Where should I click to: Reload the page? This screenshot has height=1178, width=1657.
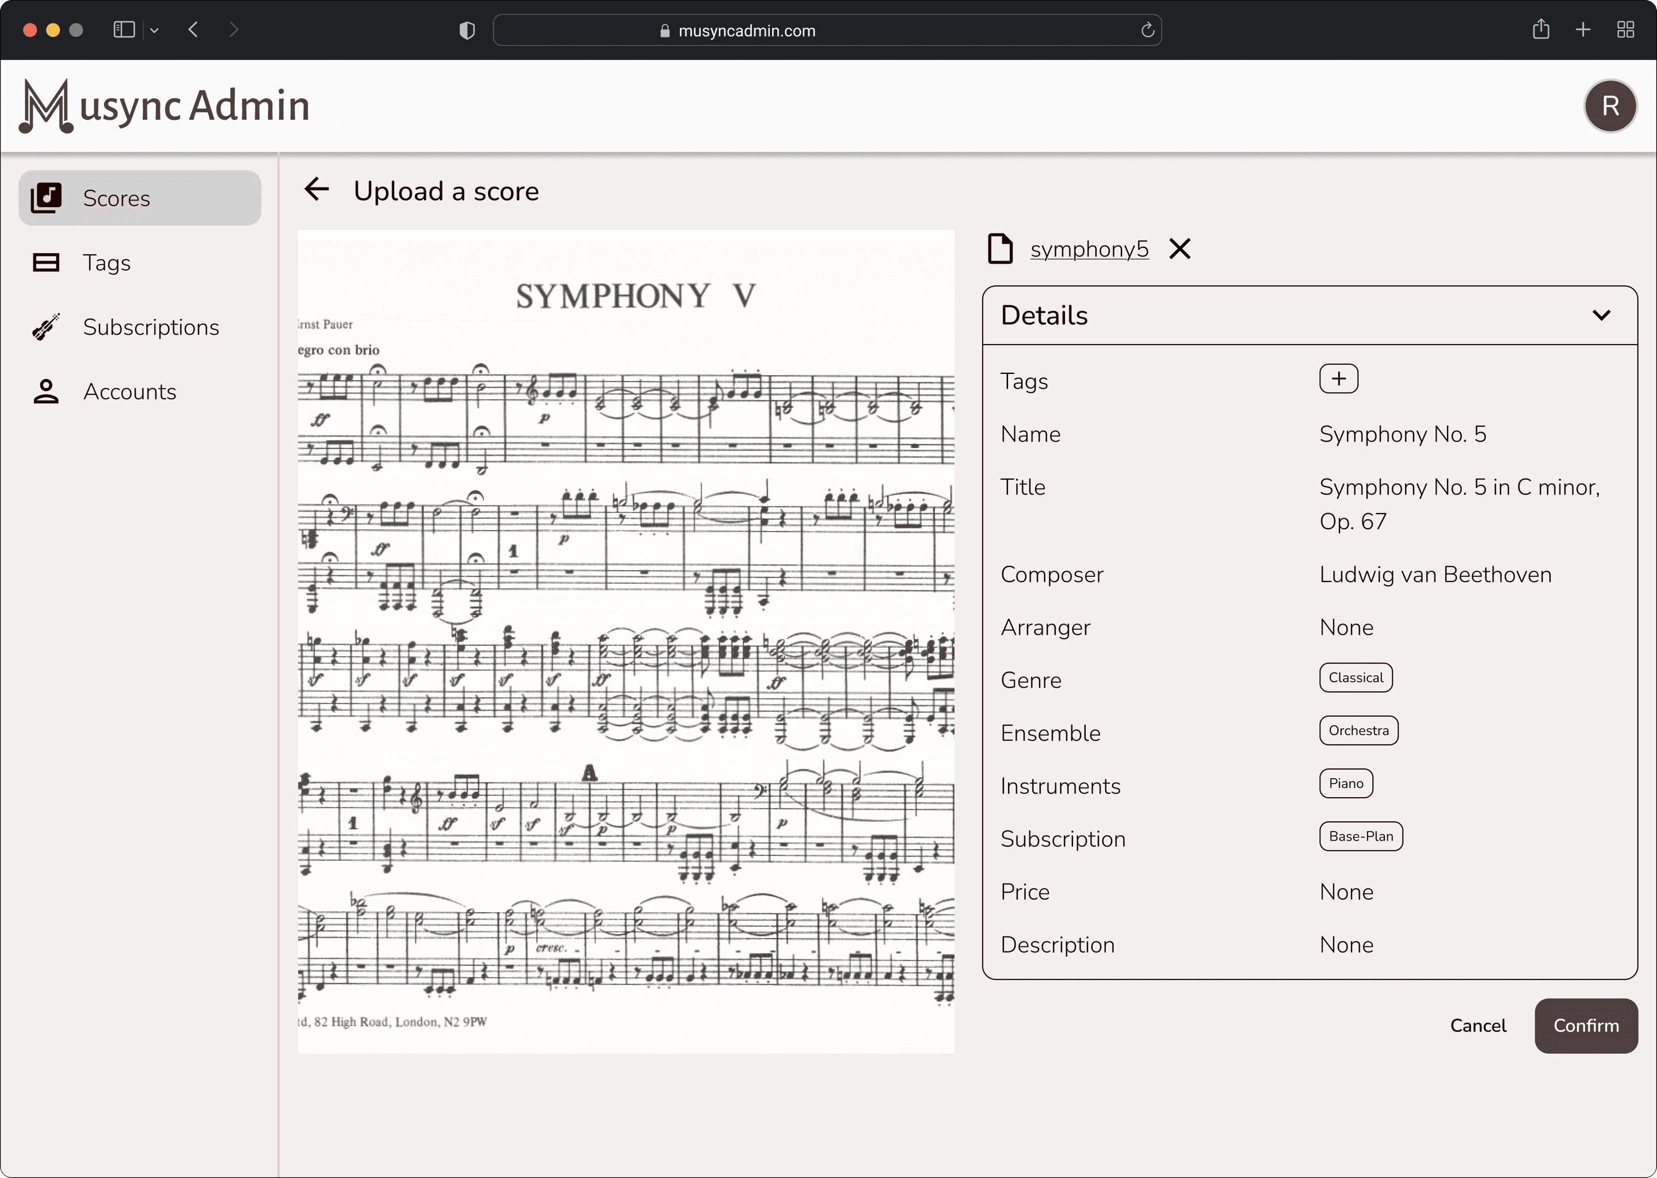click(x=1148, y=30)
